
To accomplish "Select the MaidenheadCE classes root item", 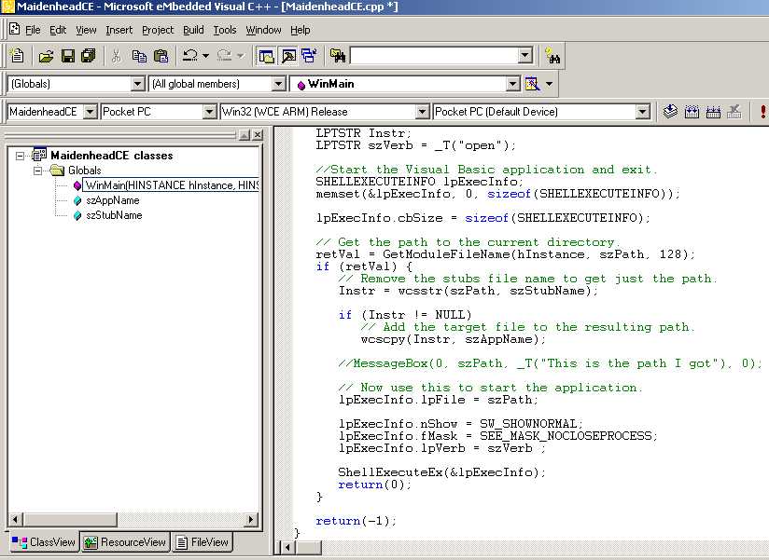I will [x=112, y=156].
